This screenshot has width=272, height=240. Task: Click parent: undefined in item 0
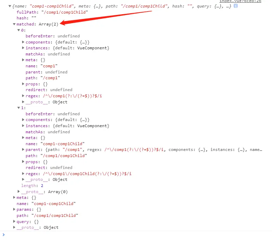[47, 72]
